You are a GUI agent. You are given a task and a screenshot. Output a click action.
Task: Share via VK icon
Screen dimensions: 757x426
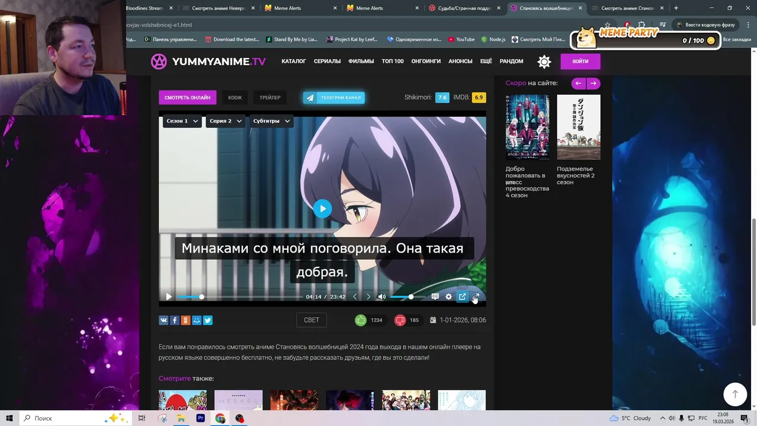163,320
